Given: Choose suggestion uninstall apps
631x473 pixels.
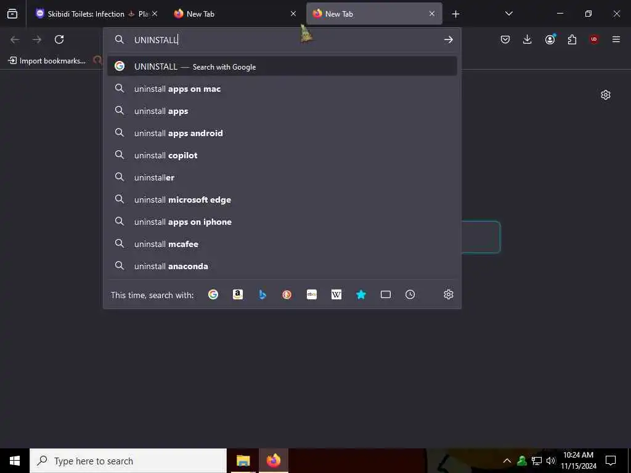Looking at the screenshot, I should pos(282,111).
